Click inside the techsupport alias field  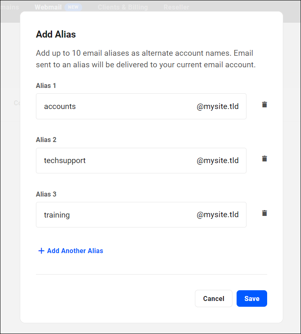116,161
